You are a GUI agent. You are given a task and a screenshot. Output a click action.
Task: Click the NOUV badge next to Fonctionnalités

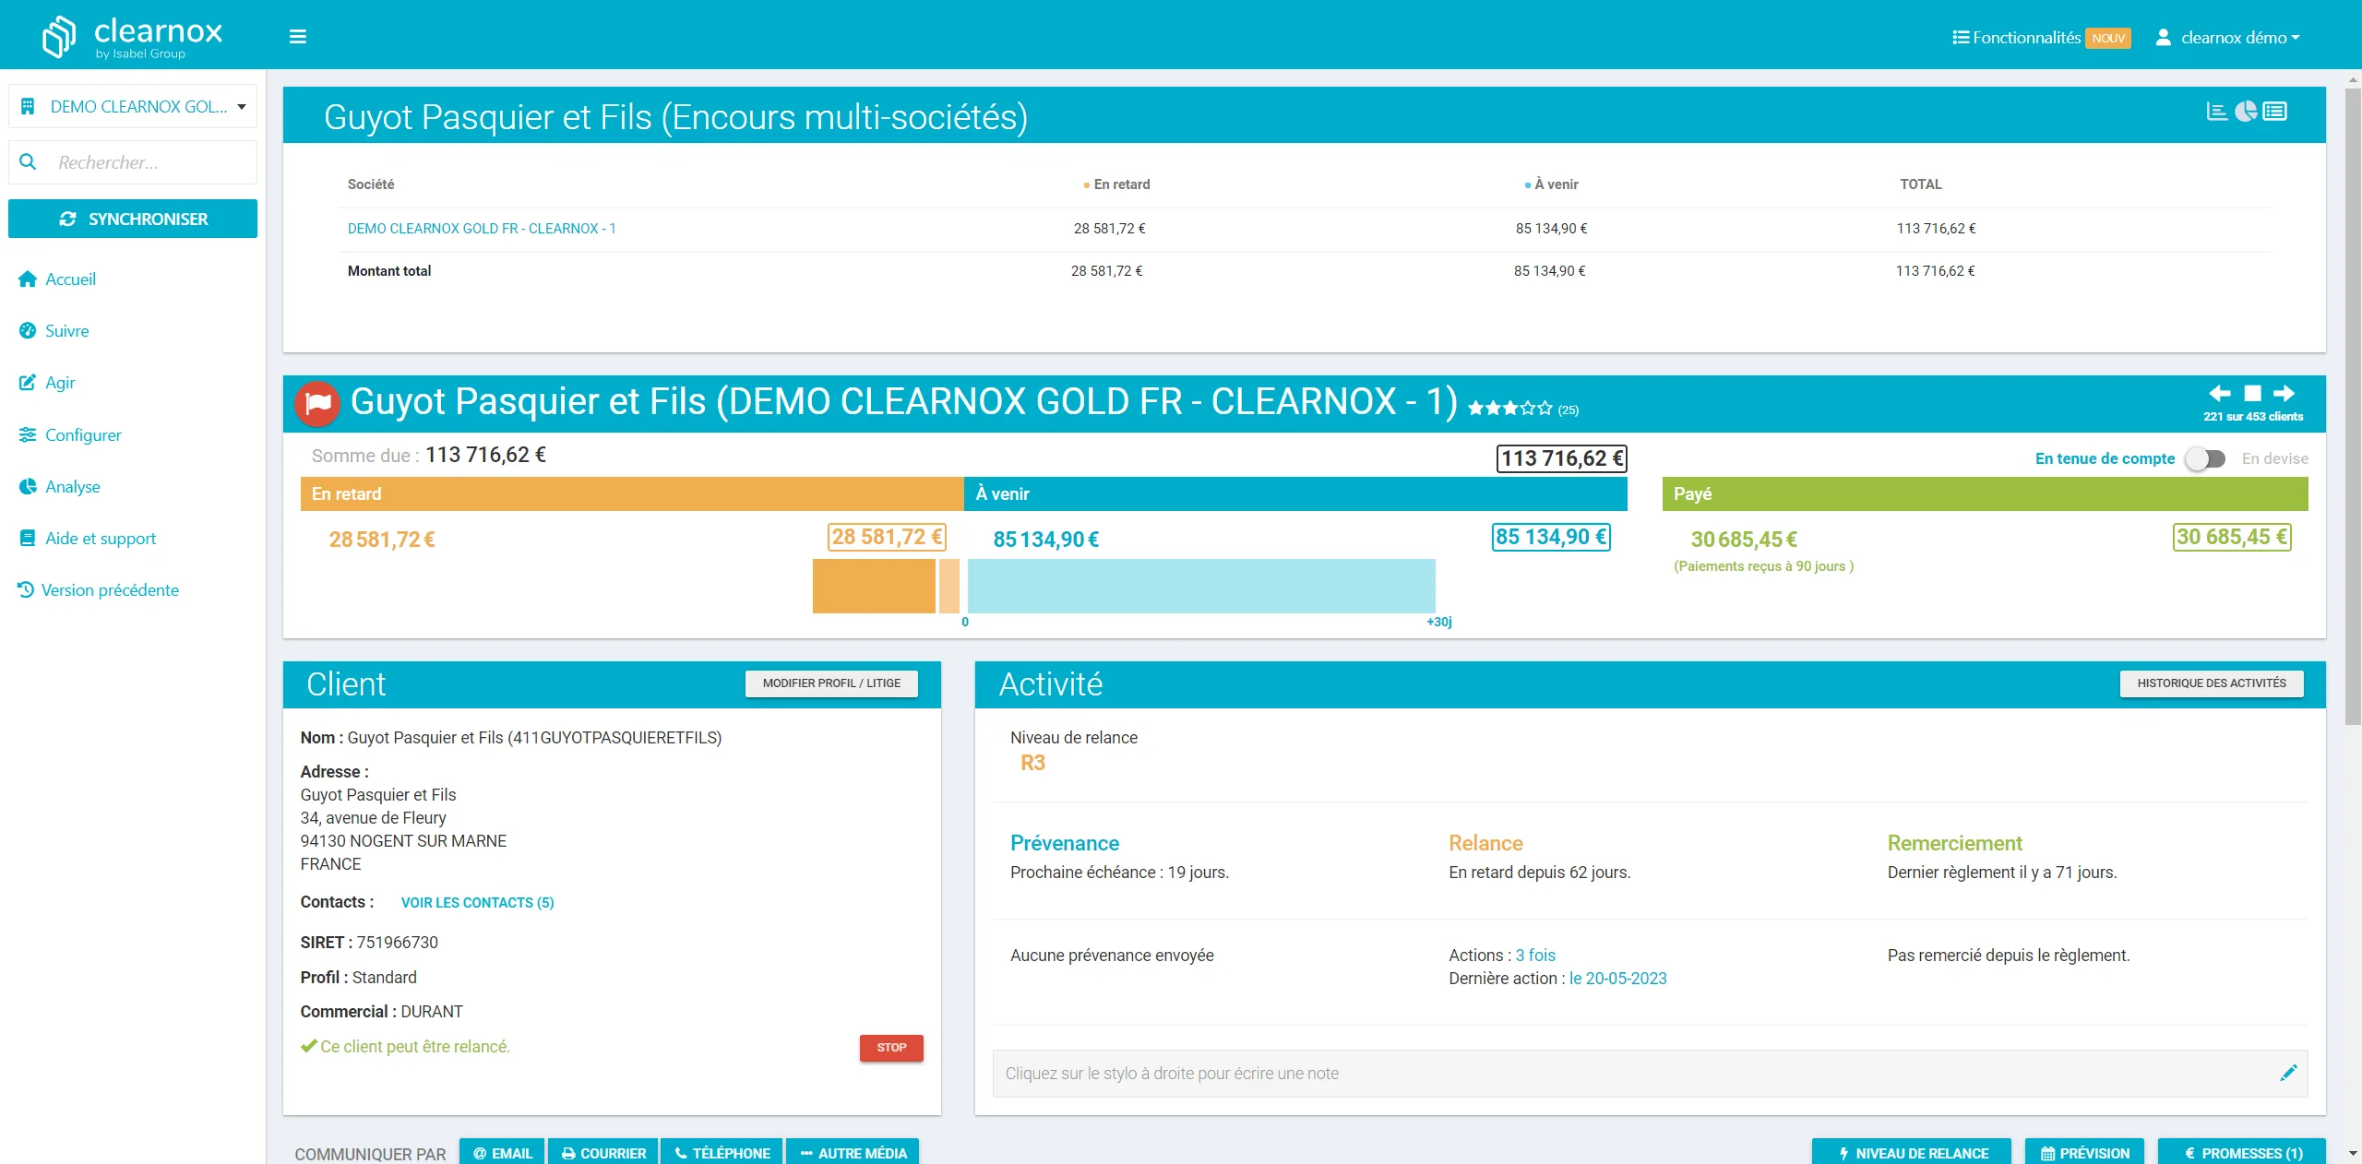coord(2108,38)
